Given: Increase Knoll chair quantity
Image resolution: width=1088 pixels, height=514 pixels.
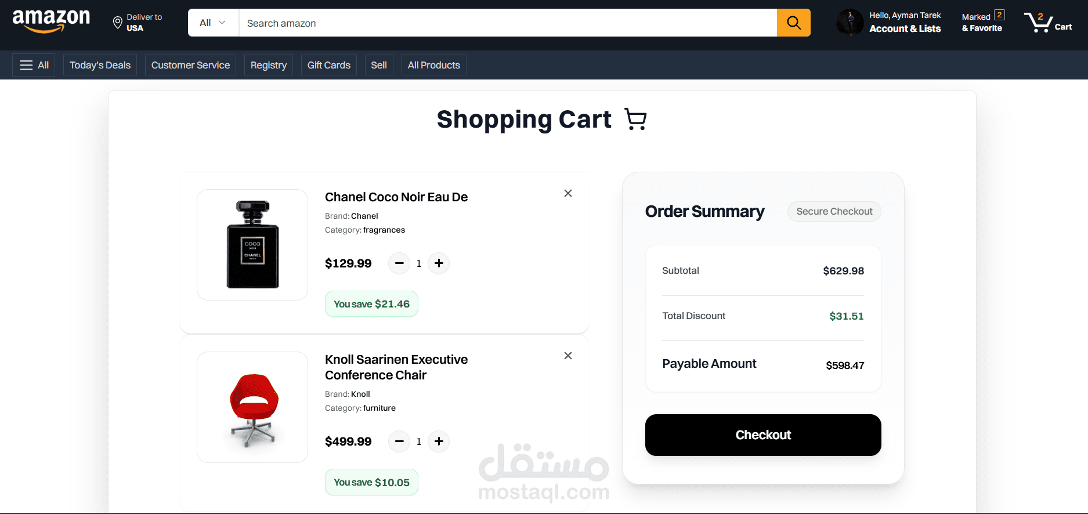Looking at the screenshot, I should tap(439, 441).
